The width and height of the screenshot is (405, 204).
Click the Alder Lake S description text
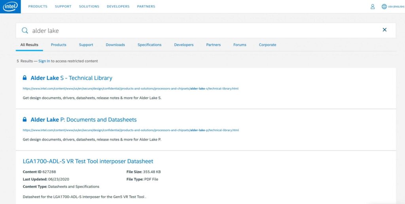tap(92, 98)
